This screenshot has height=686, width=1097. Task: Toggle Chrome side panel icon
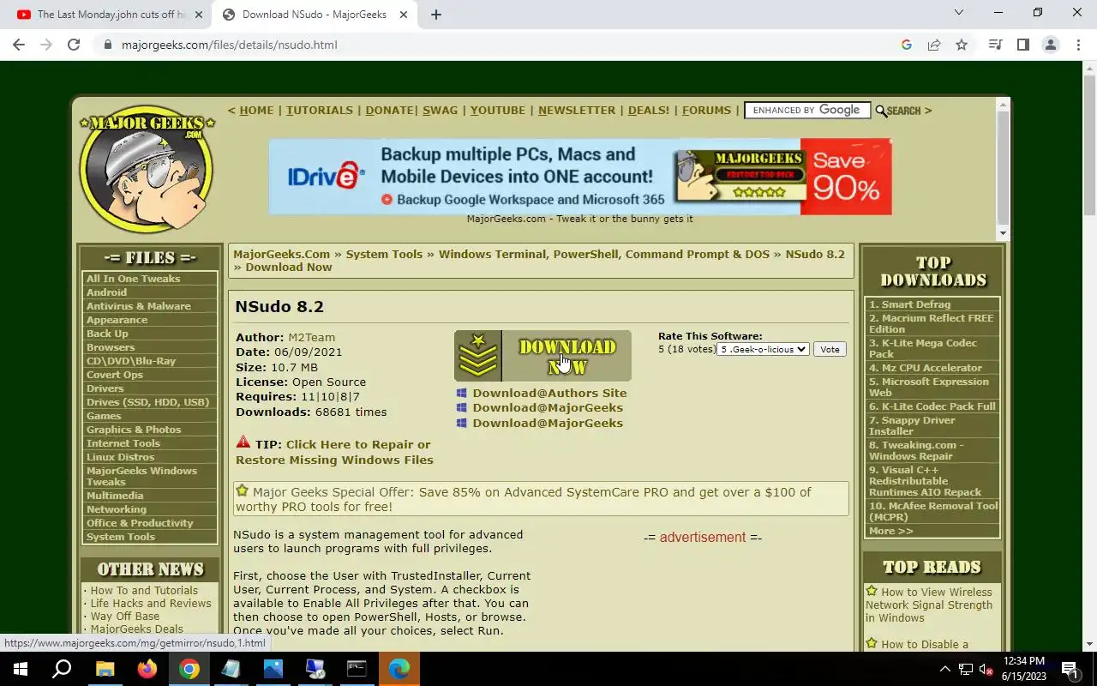point(1022,45)
